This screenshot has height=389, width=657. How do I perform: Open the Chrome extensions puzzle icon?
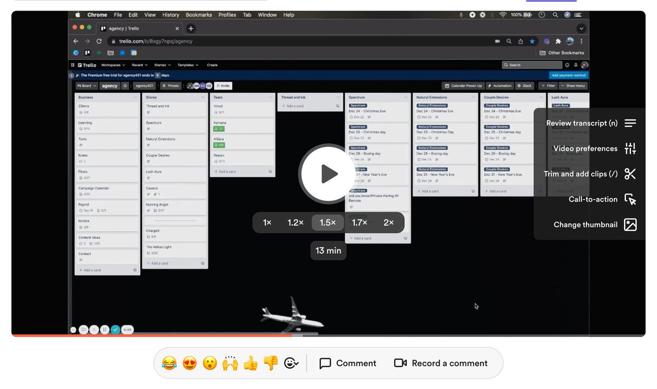(558, 41)
